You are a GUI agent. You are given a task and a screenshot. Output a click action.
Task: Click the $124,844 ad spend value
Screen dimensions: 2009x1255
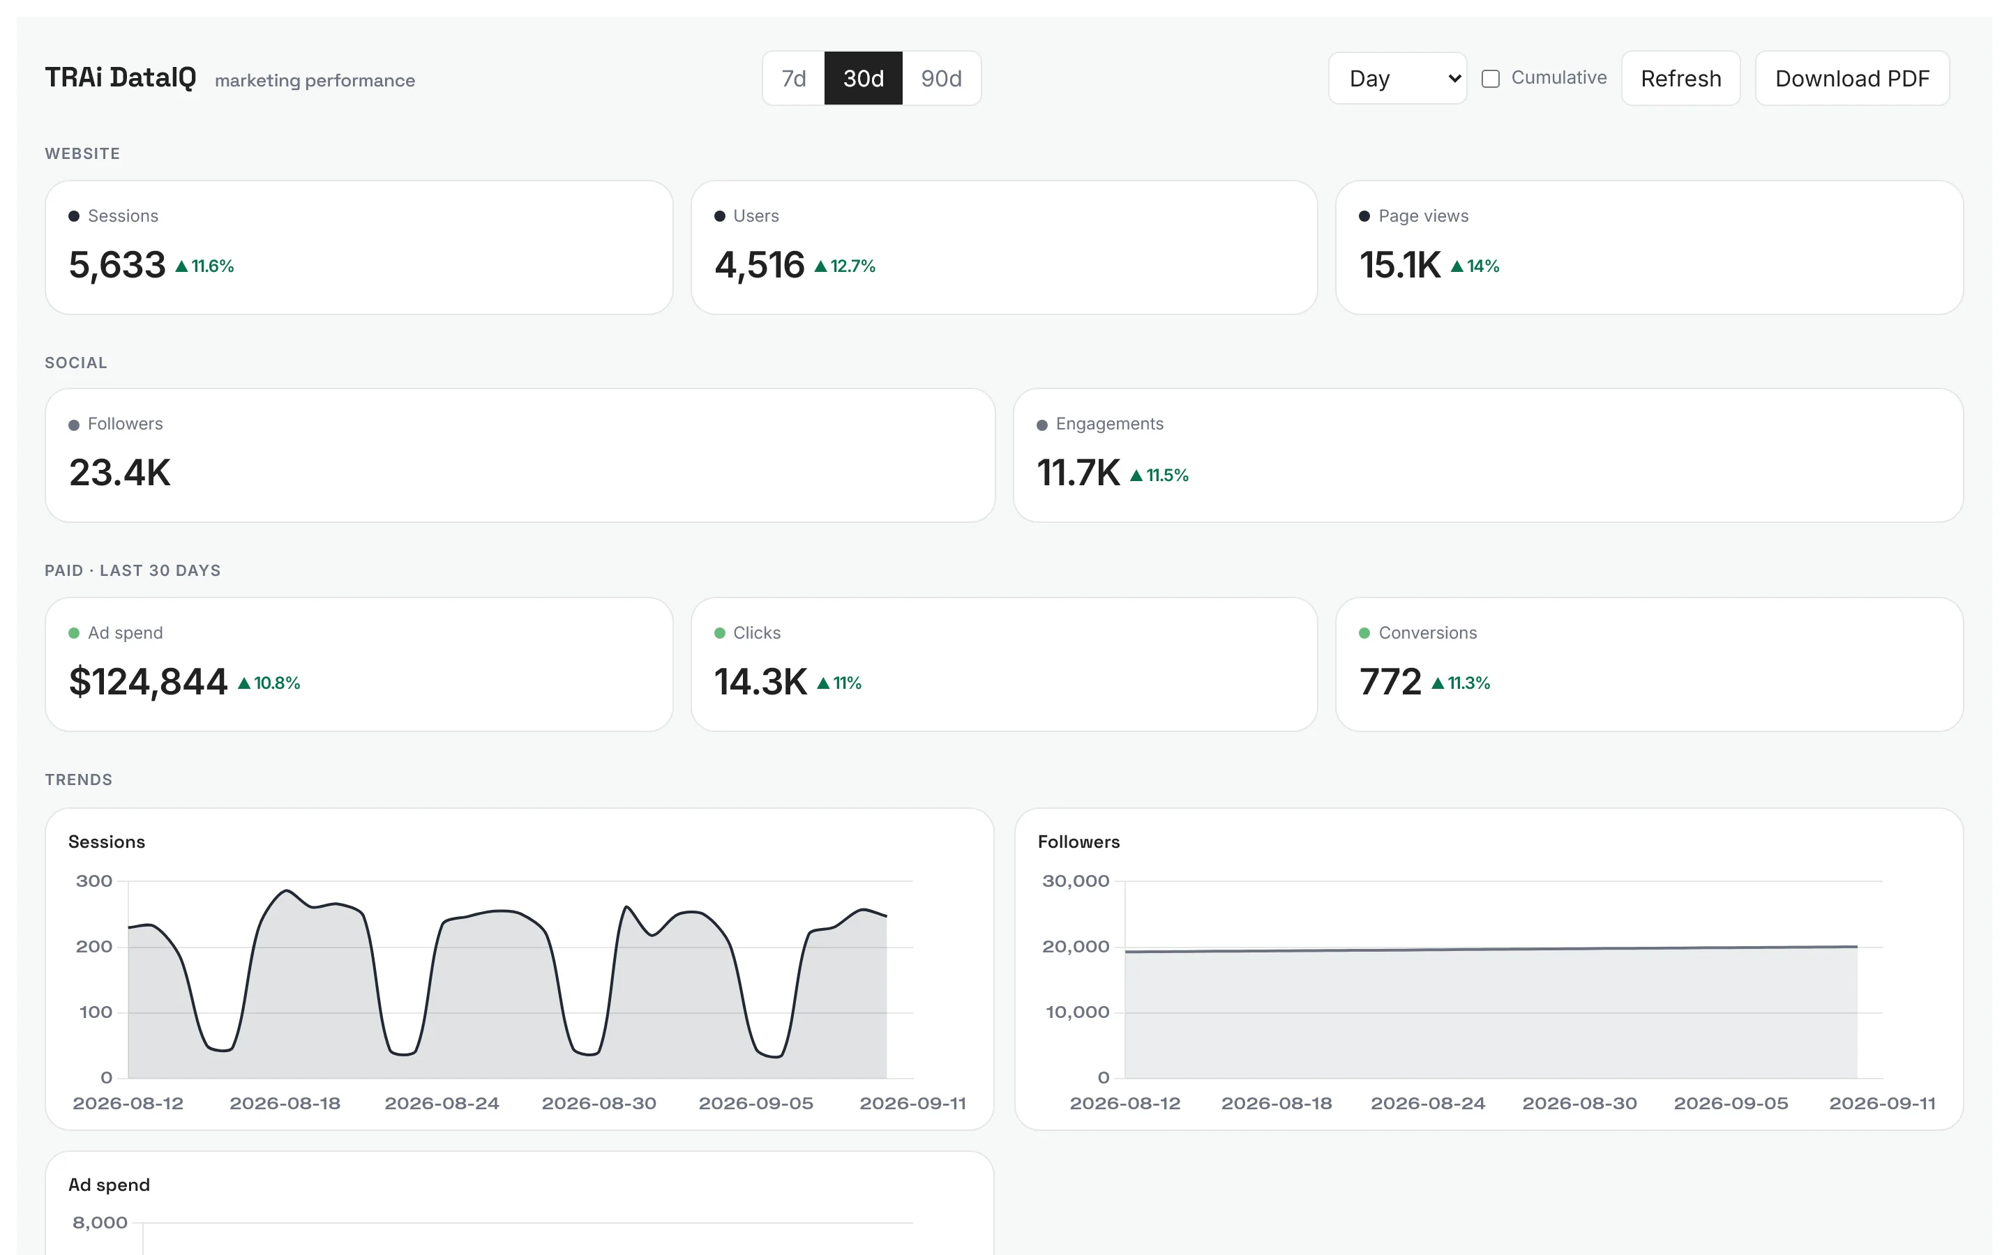148,683
